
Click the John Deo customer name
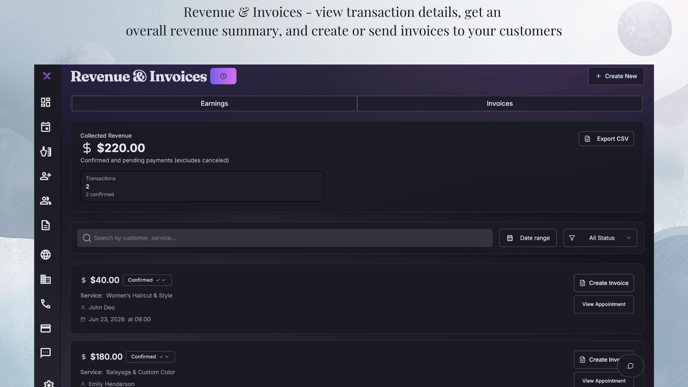[101, 307]
